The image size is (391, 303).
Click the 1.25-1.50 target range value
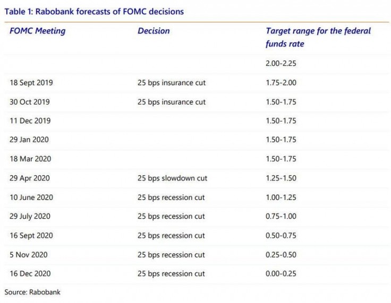point(281,178)
